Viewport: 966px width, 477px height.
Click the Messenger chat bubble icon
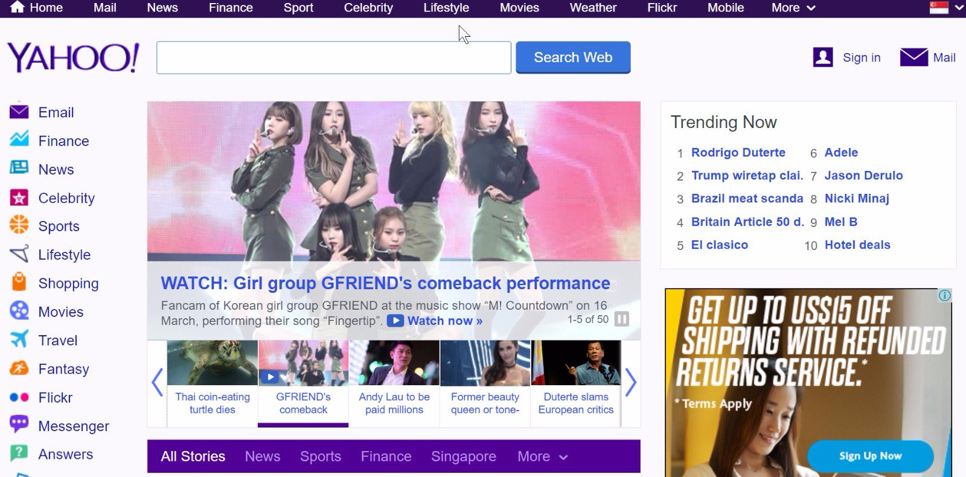pos(19,424)
